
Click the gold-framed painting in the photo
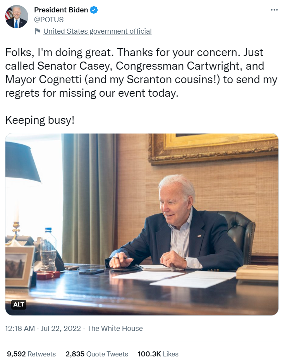213,148
